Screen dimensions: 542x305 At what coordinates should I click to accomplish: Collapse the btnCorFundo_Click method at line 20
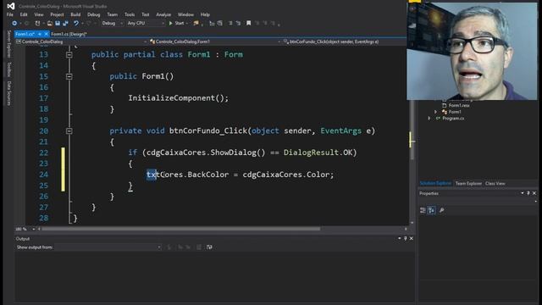pyautogui.click(x=69, y=131)
